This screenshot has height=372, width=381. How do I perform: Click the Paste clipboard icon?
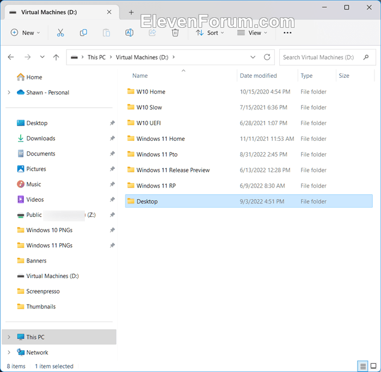pos(106,33)
